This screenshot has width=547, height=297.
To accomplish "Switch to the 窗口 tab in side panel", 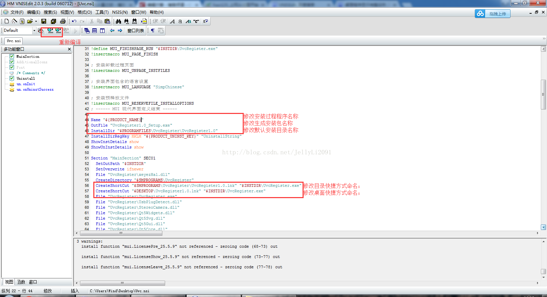I will [33, 282].
